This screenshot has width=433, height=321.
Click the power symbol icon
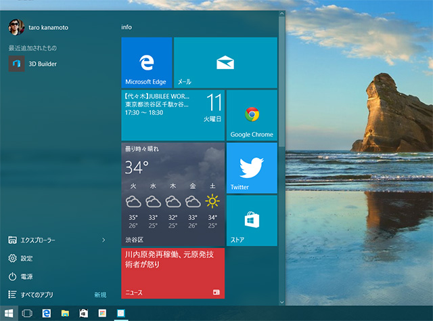(x=12, y=276)
